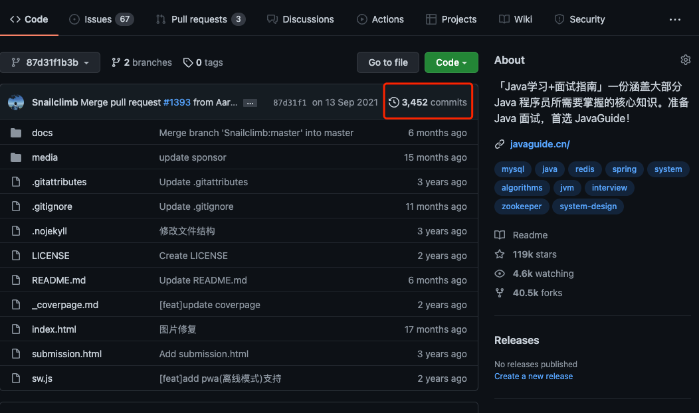Click Create a new release link
The image size is (699, 413).
tap(534, 376)
